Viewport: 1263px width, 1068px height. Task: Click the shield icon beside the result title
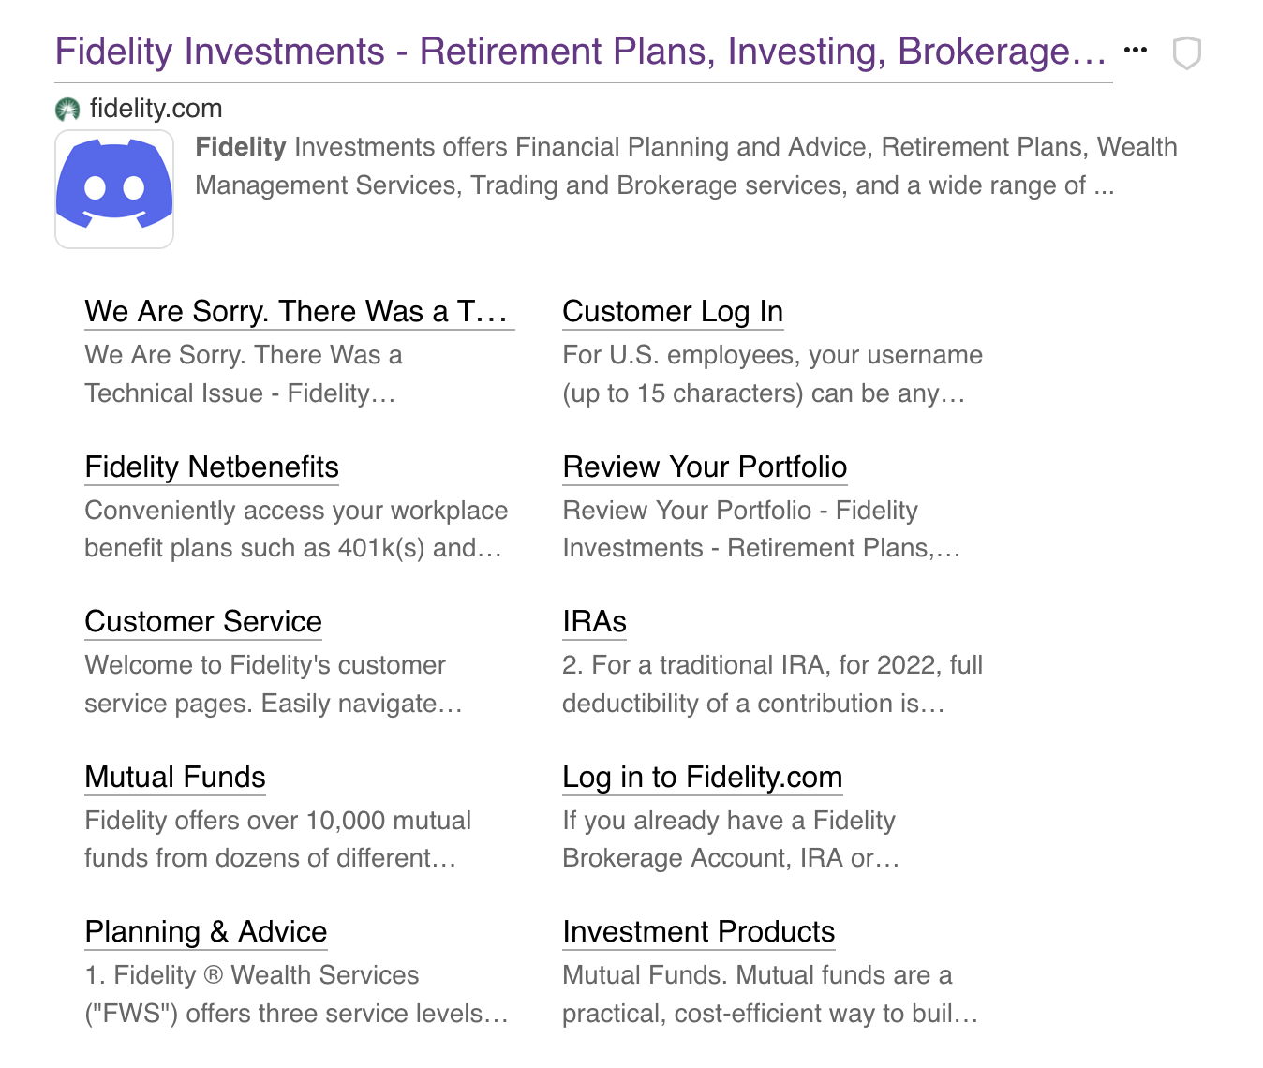tap(1186, 53)
